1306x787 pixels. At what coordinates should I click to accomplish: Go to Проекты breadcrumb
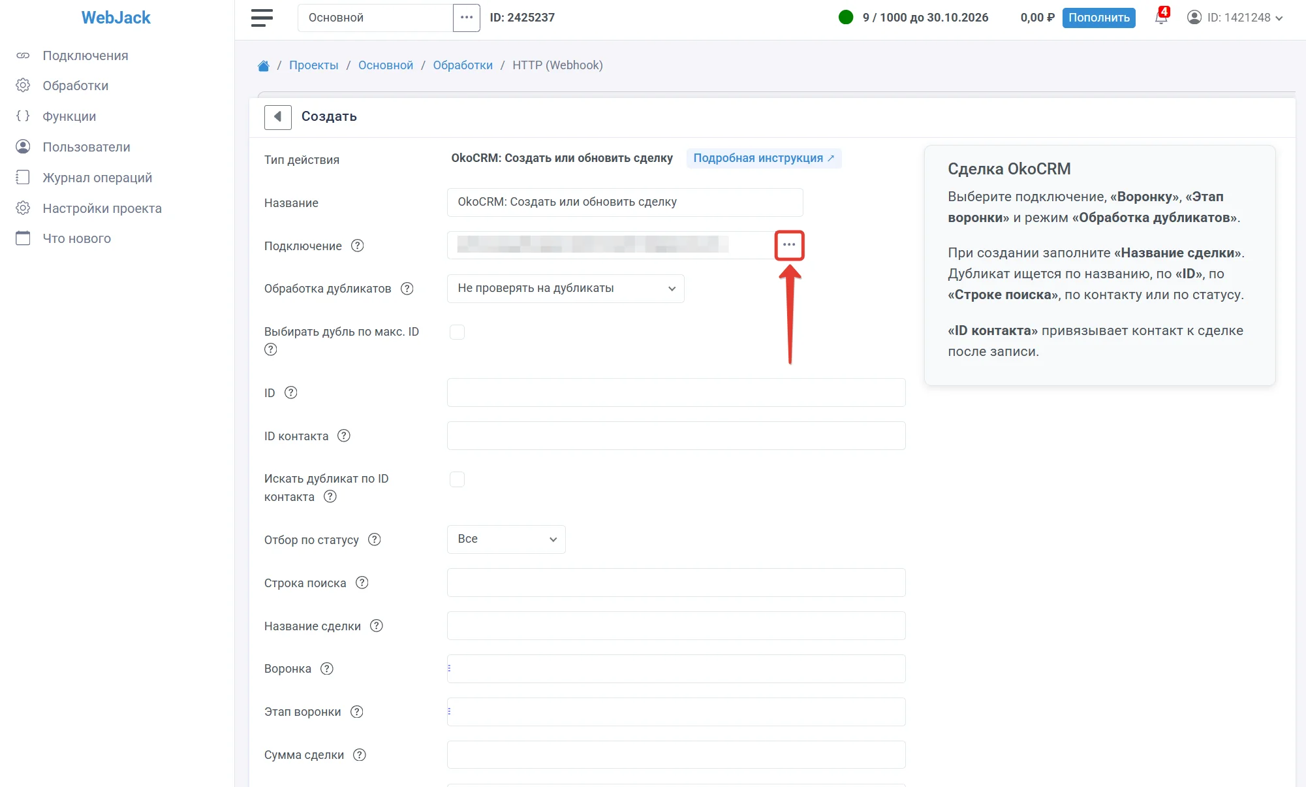314,65
